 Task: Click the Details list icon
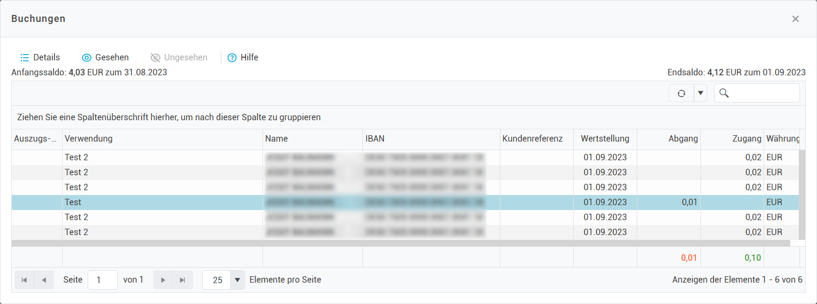click(x=25, y=58)
